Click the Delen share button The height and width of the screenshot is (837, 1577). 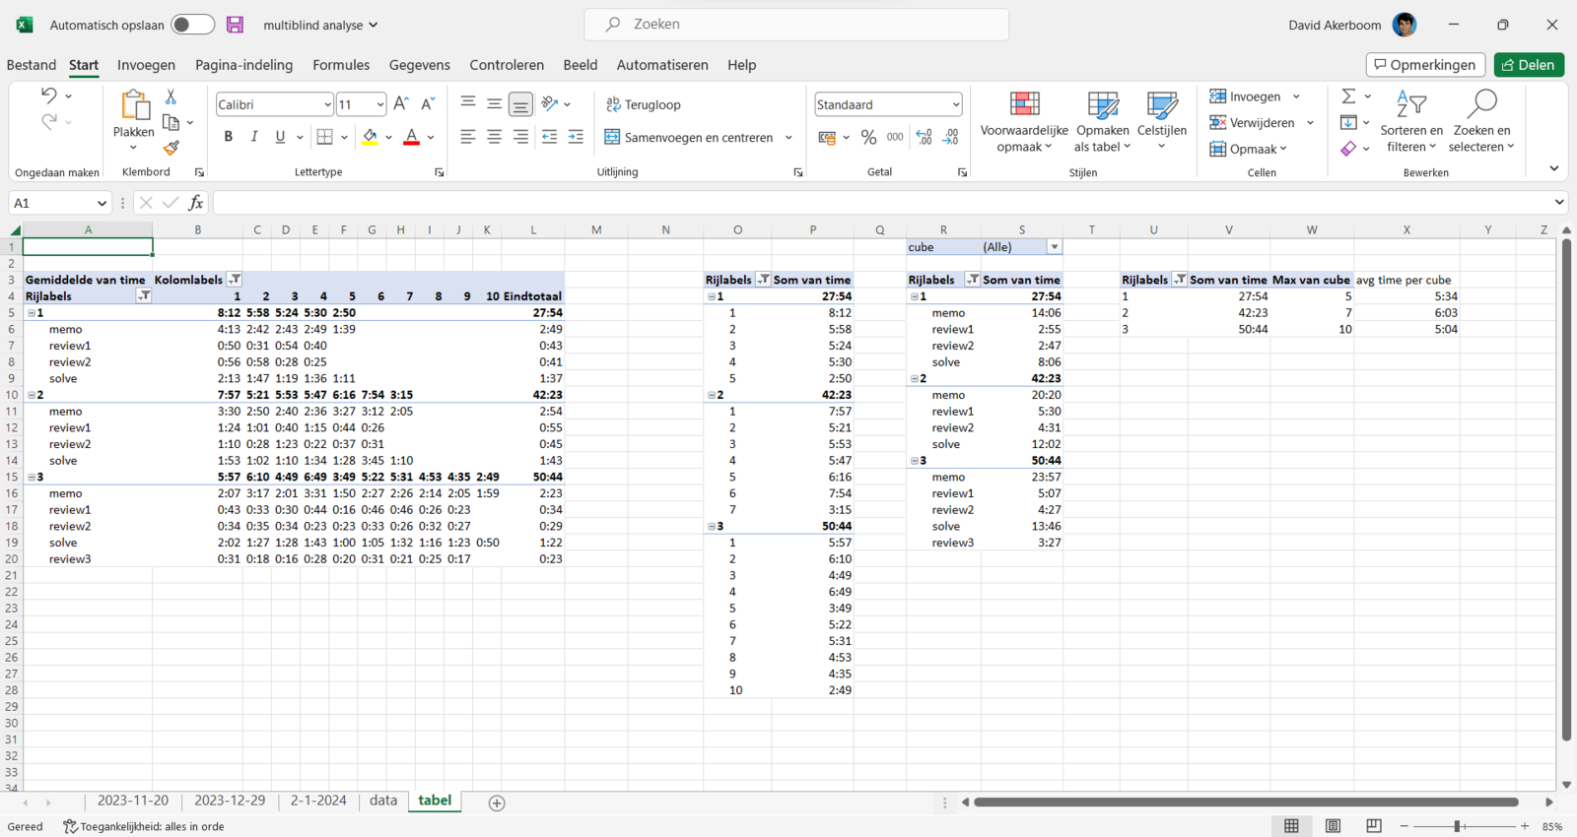(1529, 65)
